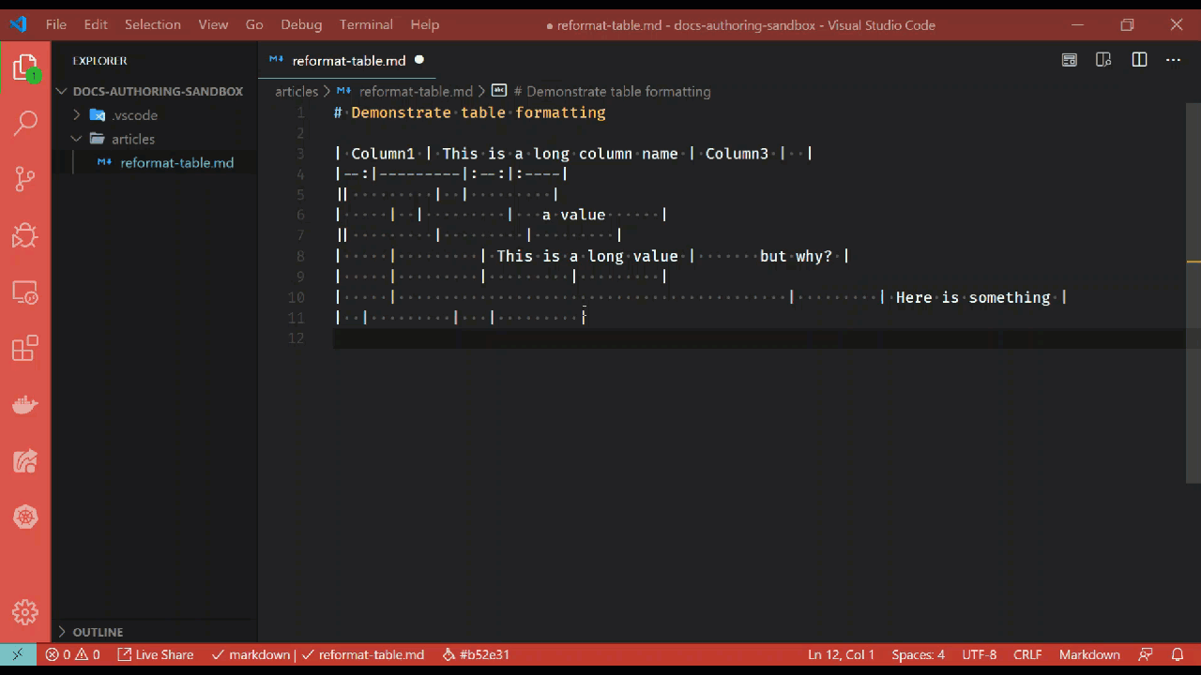Open the Run and Debug view
The width and height of the screenshot is (1201, 675).
25,235
